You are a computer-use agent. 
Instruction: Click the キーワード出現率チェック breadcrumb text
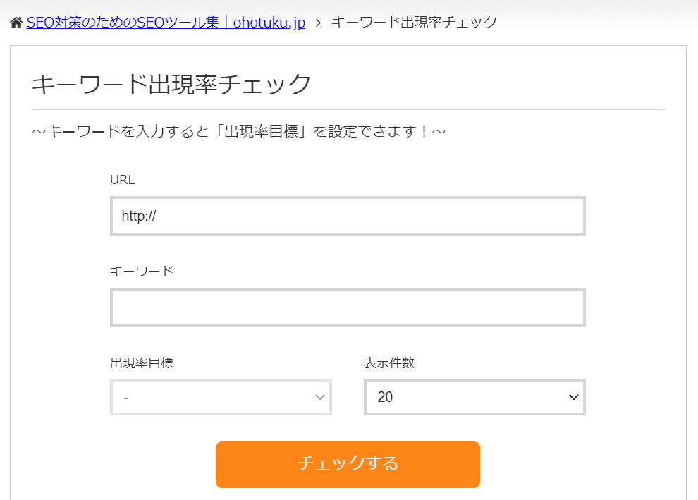tap(414, 23)
